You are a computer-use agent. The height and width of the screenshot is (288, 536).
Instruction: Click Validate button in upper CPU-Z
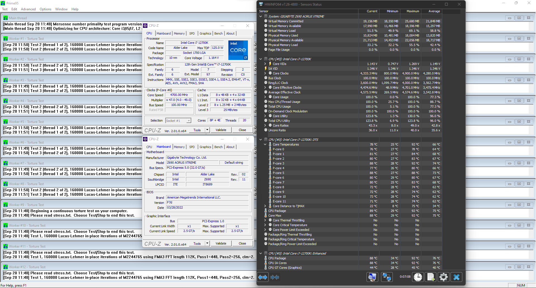click(x=221, y=130)
